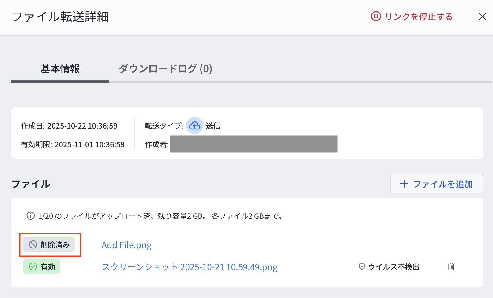Close the ファイル転送詳細 dialog
This screenshot has height=298, width=493.
click(482, 17)
